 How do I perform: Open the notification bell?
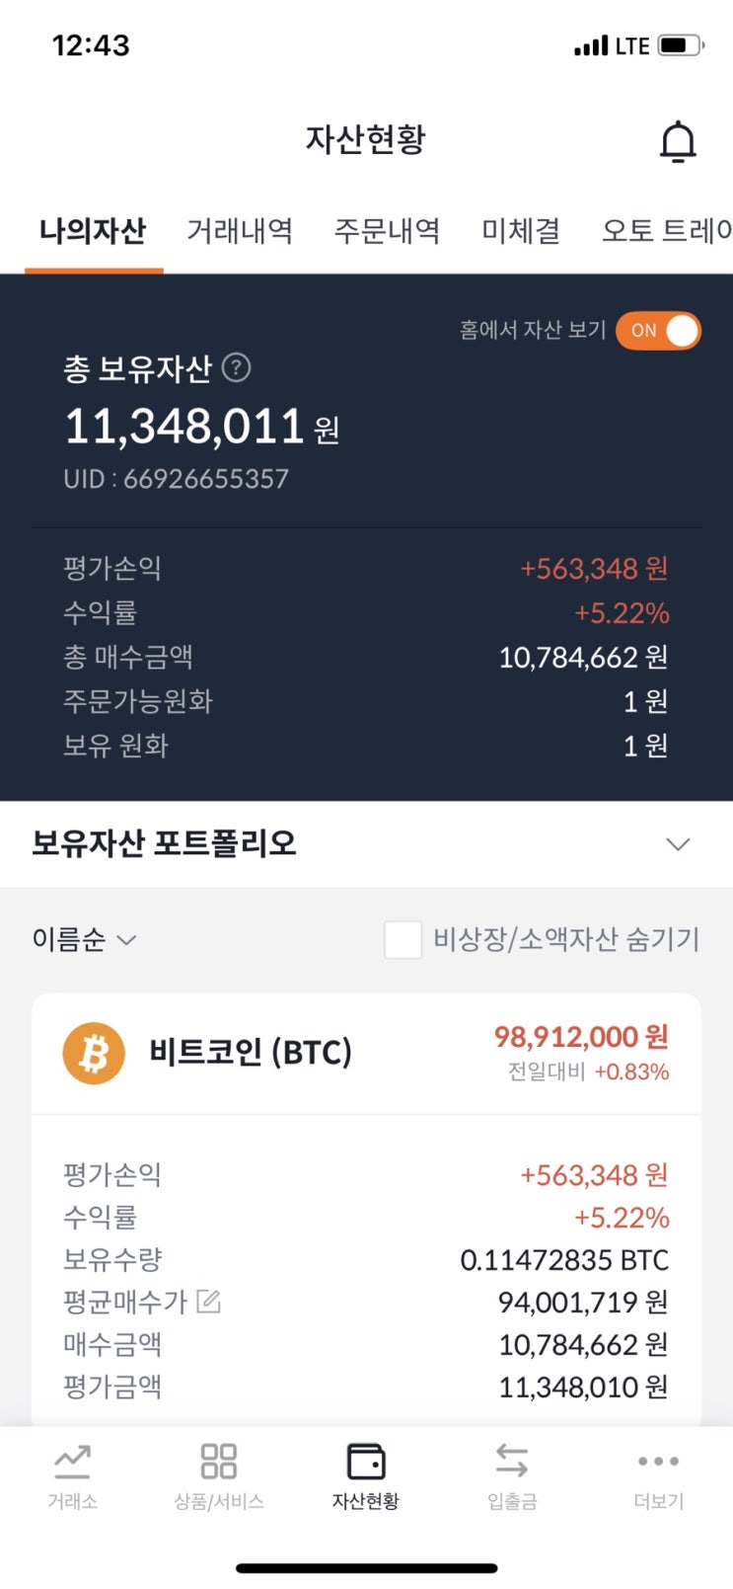(678, 141)
